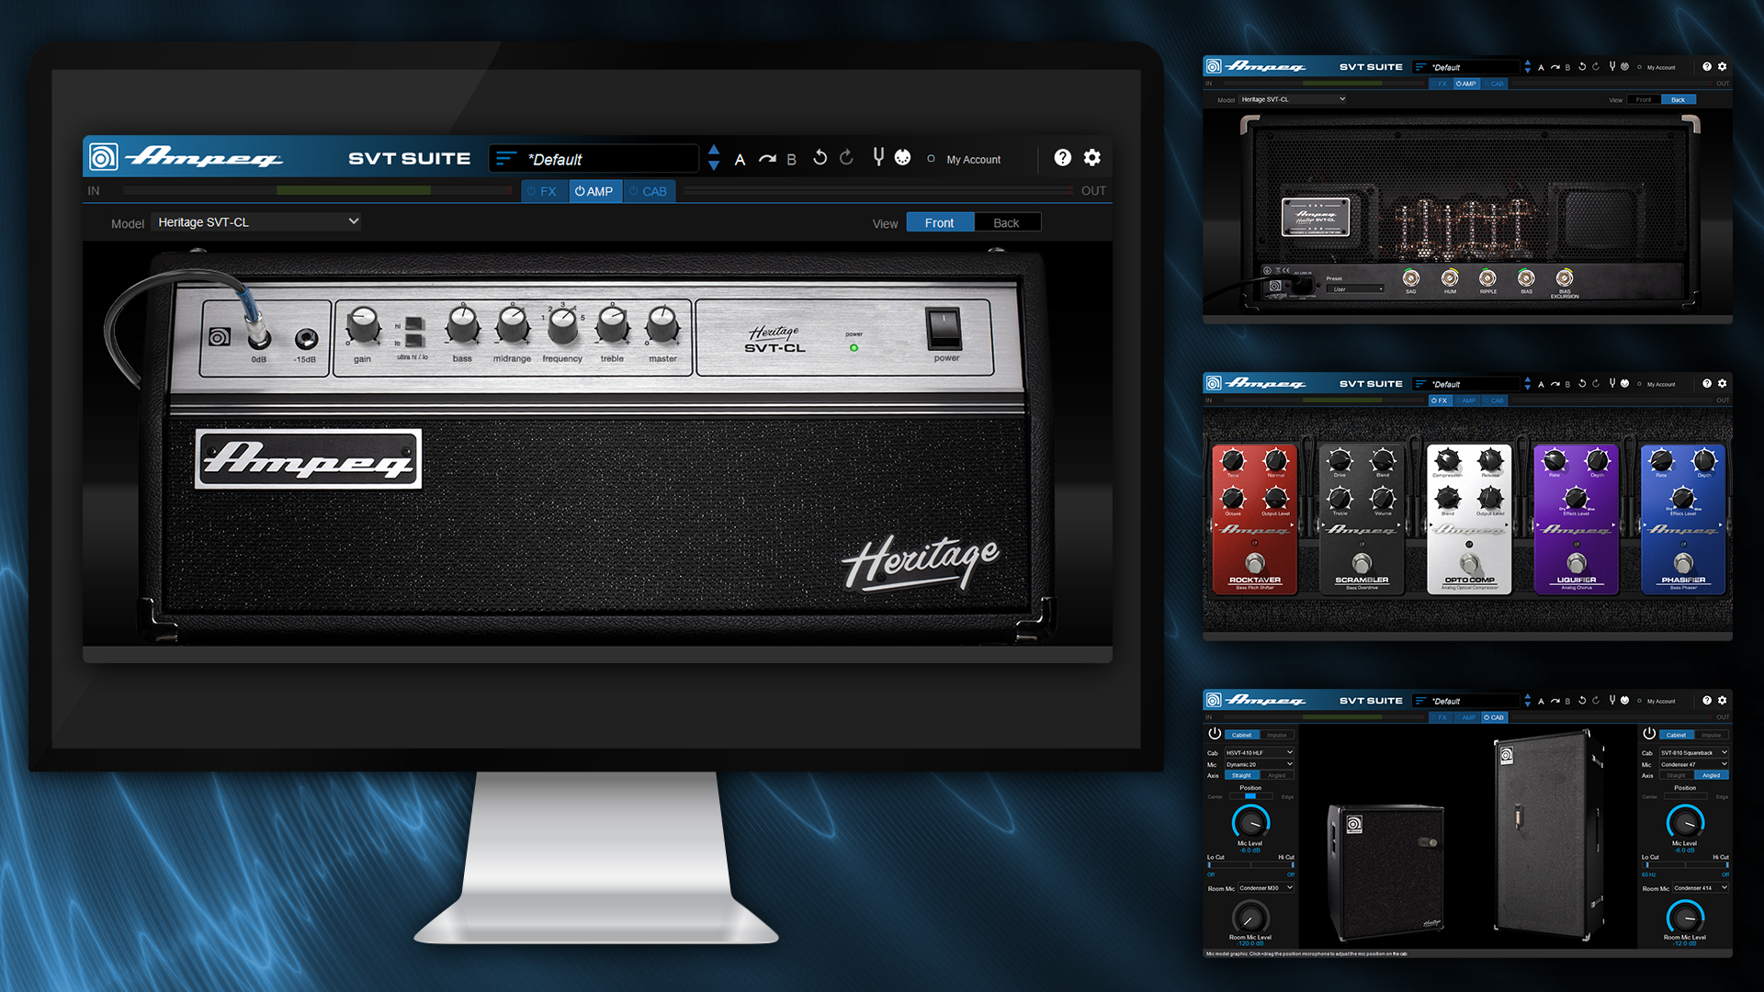This screenshot has width=1764, height=992.
Task: Click the Scrambler Drive knob
Action: click(1340, 459)
